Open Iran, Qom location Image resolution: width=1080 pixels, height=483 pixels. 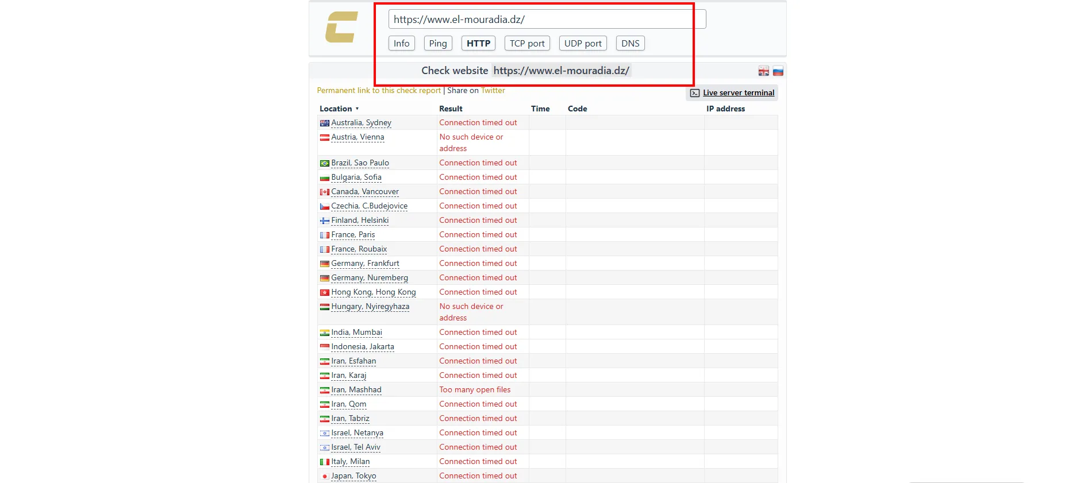[x=348, y=404]
